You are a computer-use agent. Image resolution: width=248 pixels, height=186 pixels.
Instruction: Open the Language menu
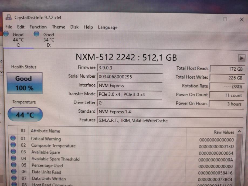pyautogui.click(x=108, y=27)
